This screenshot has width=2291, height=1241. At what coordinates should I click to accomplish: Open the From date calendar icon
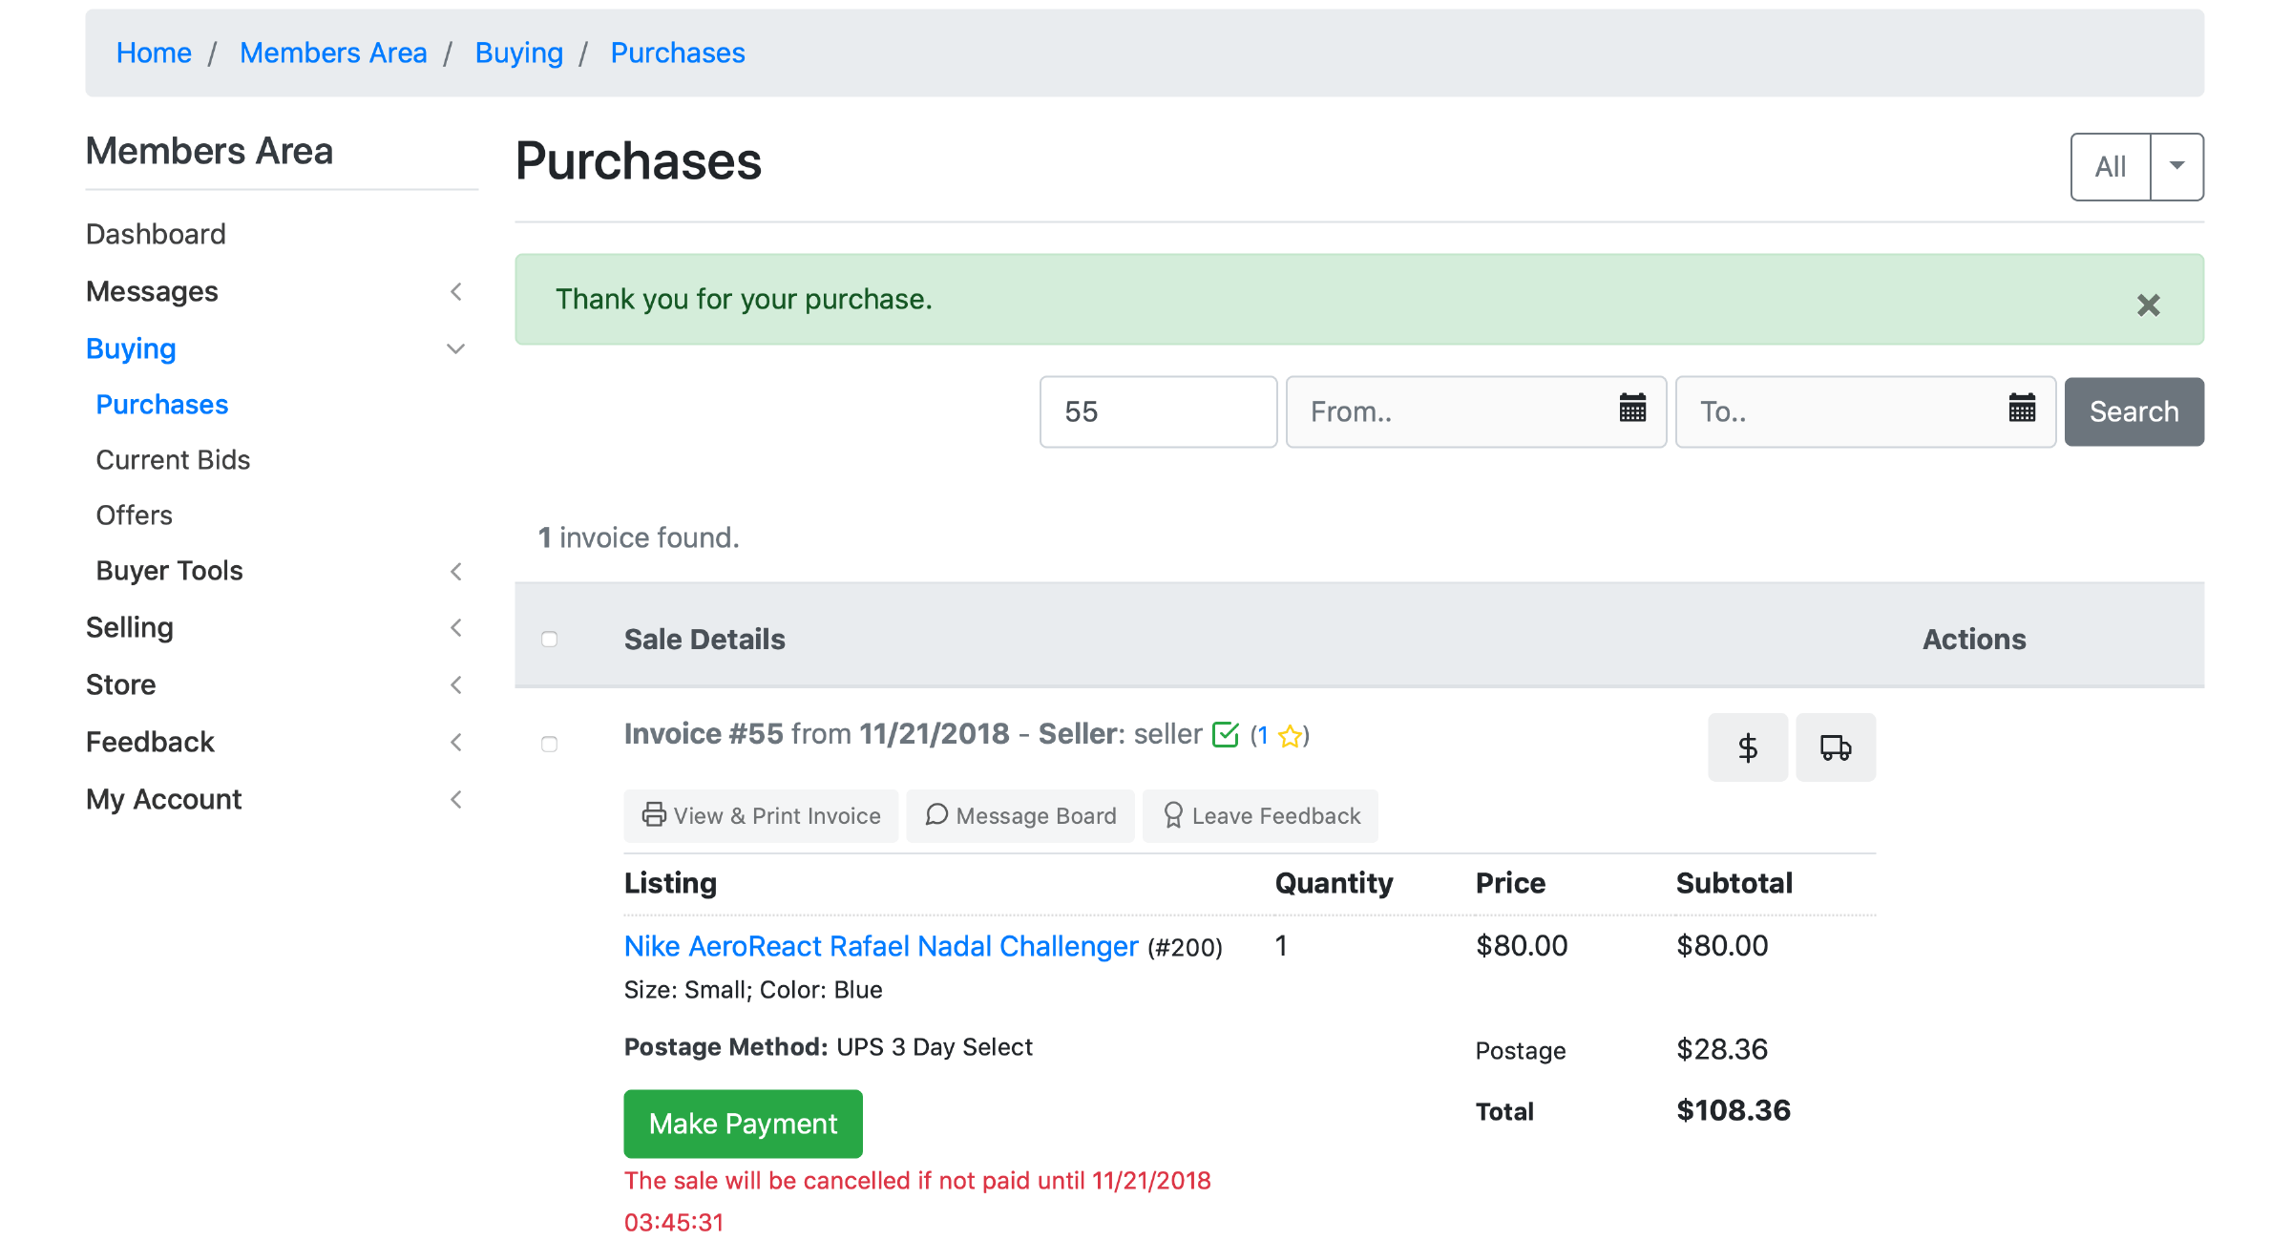click(x=1632, y=409)
